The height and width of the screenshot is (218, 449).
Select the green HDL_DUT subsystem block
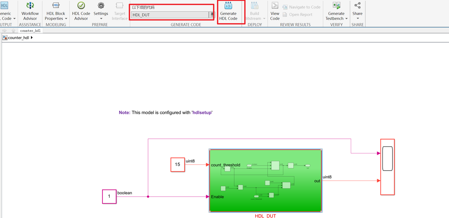266,180
